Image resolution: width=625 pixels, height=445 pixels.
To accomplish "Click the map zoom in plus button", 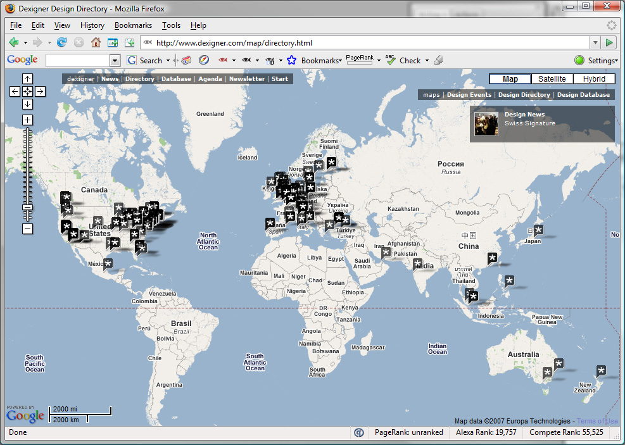I will pyautogui.click(x=27, y=120).
